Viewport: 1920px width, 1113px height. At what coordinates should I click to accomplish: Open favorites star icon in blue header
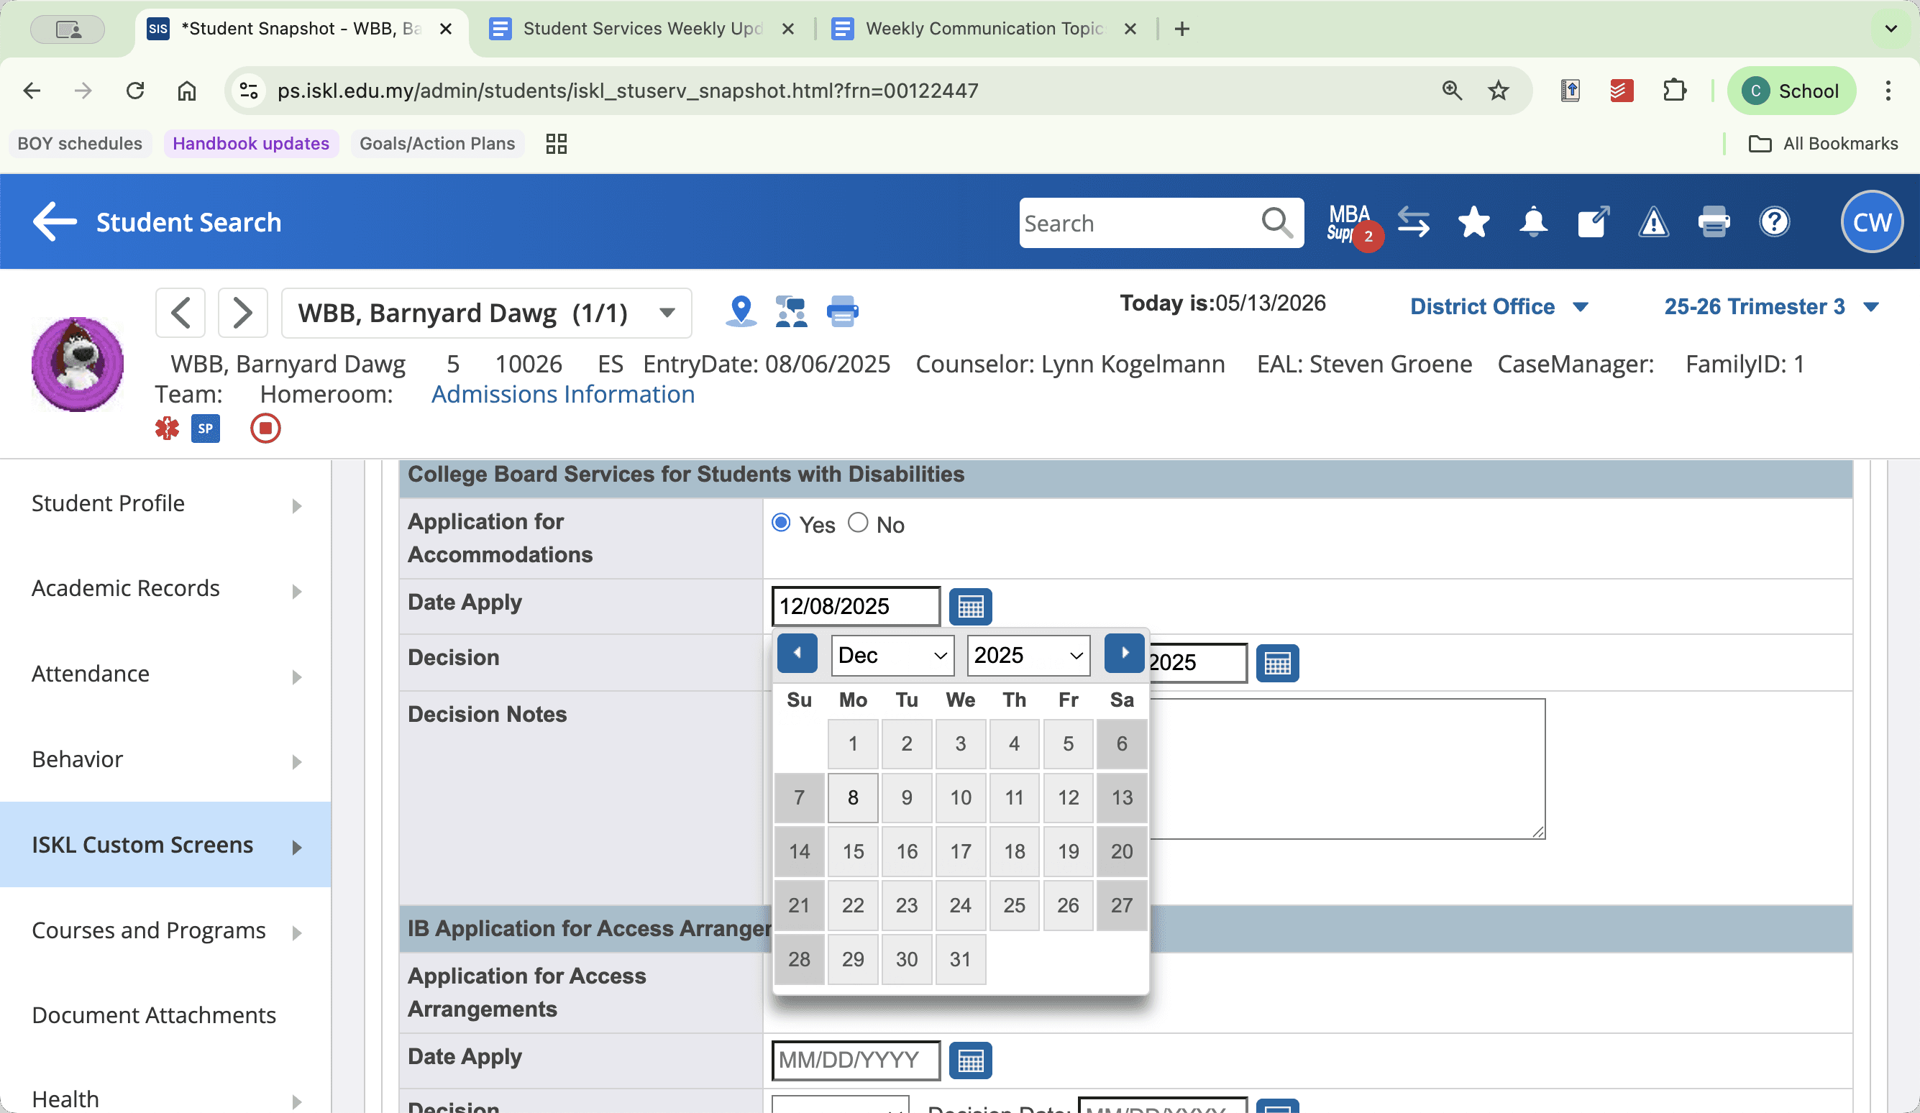1473,222
